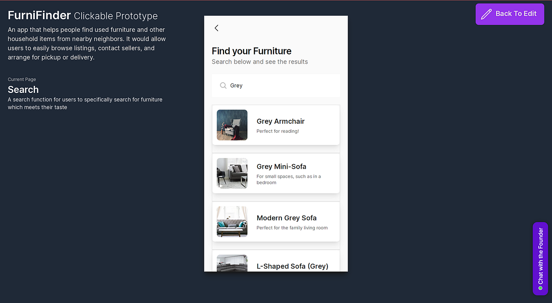Click the FurniFinder title text
The width and height of the screenshot is (552, 303).
pos(39,15)
